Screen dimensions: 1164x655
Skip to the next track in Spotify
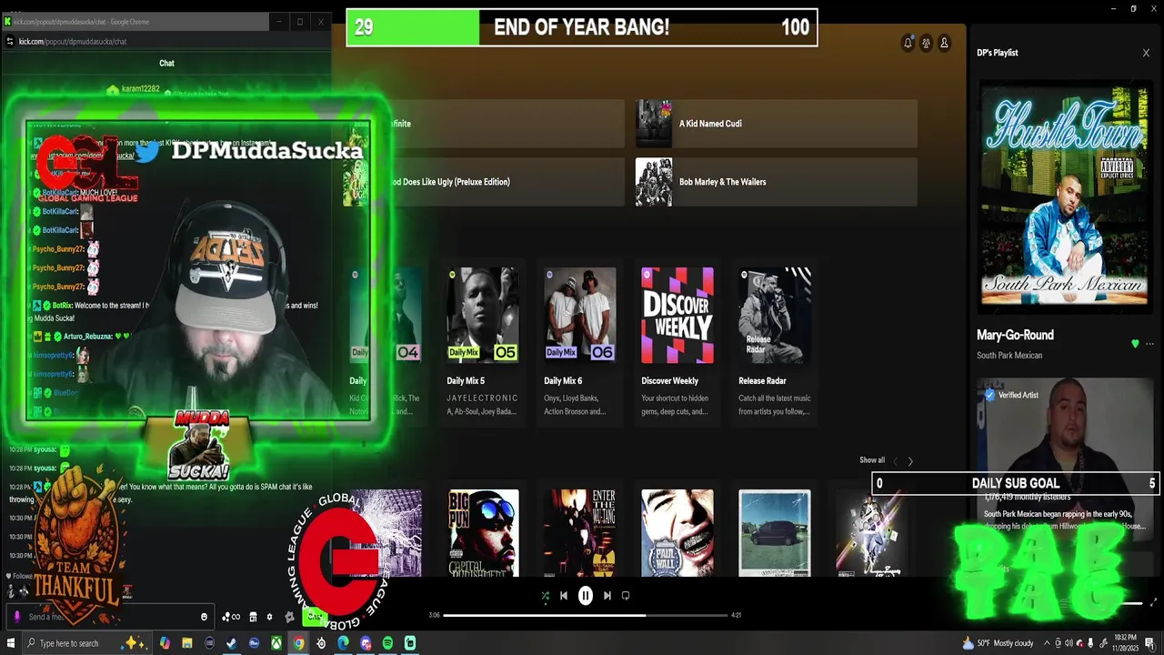coord(607,596)
